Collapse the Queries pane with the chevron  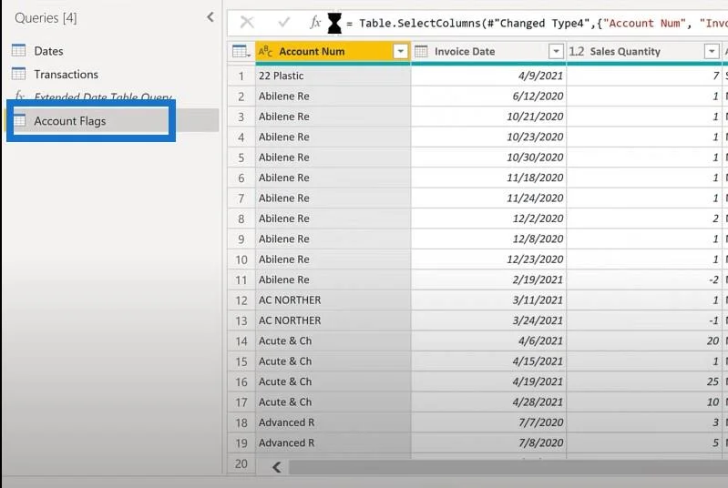tap(210, 17)
